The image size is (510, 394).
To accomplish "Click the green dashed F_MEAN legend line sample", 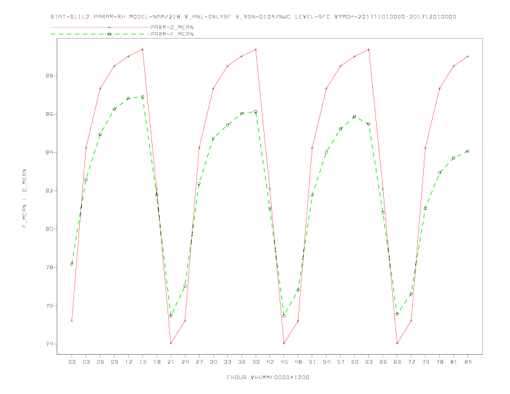I will pyautogui.click(x=100, y=34).
